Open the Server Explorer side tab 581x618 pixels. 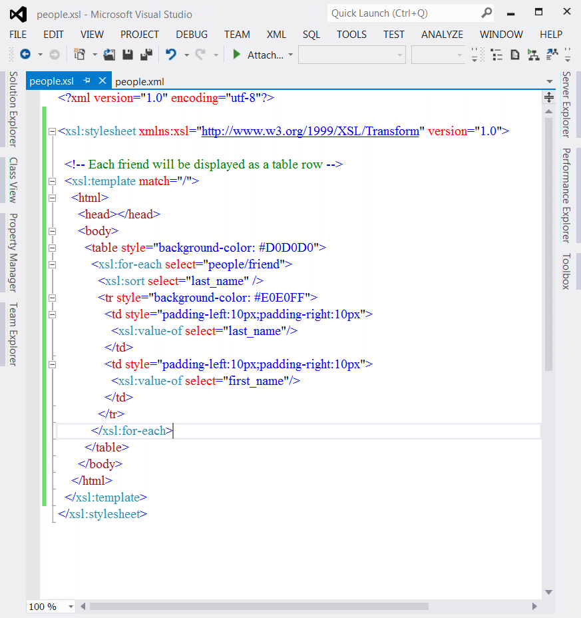click(566, 105)
